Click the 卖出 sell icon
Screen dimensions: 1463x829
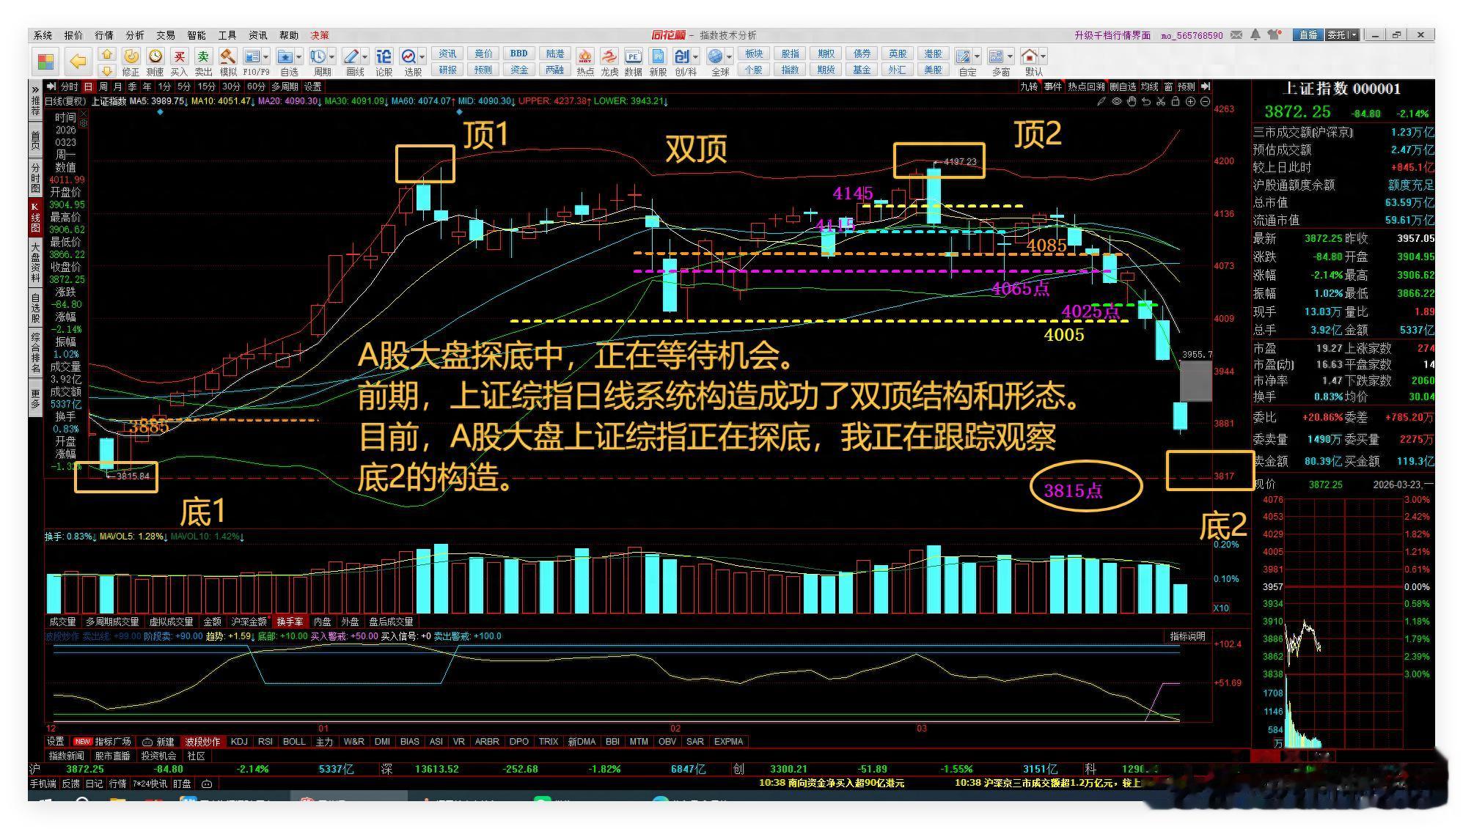click(203, 57)
